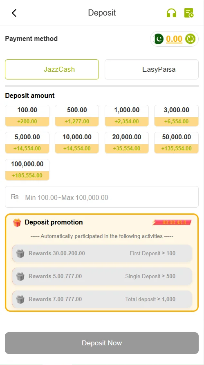
Task: Focus the Min 100.00~Max 100,000.00 amount field
Action: [102, 197]
